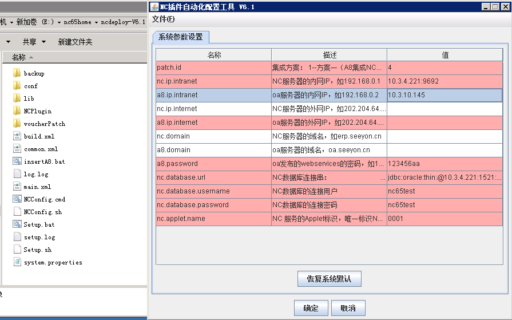This screenshot has height=320, width=512.
Task: Select the nc.ip.intranet name cell
Action: tap(213, 81)
